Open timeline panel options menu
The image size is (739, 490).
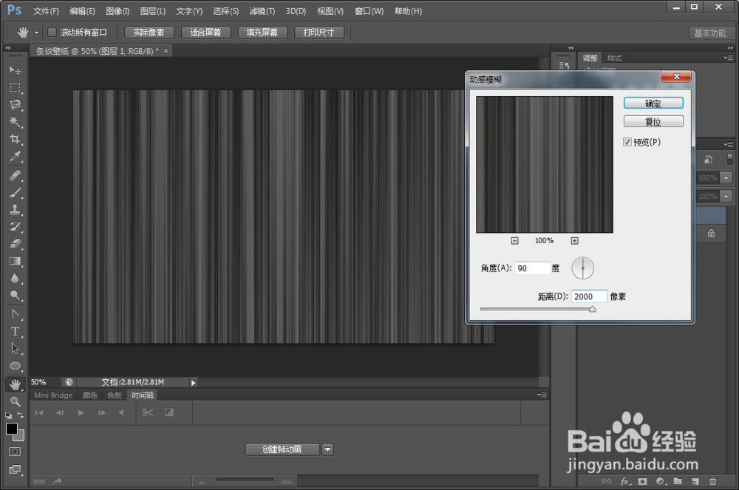point(542,395)
